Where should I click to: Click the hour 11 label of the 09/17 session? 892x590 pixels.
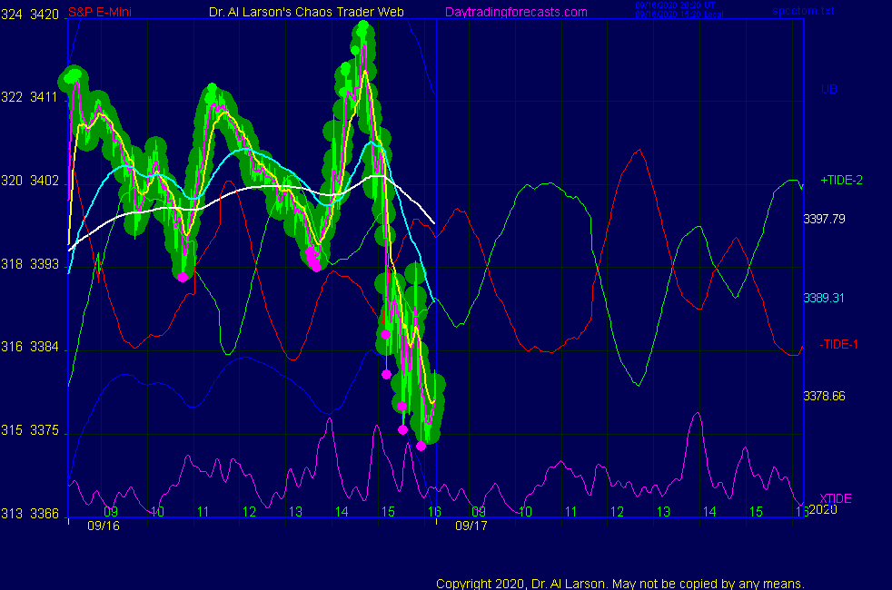571,512
